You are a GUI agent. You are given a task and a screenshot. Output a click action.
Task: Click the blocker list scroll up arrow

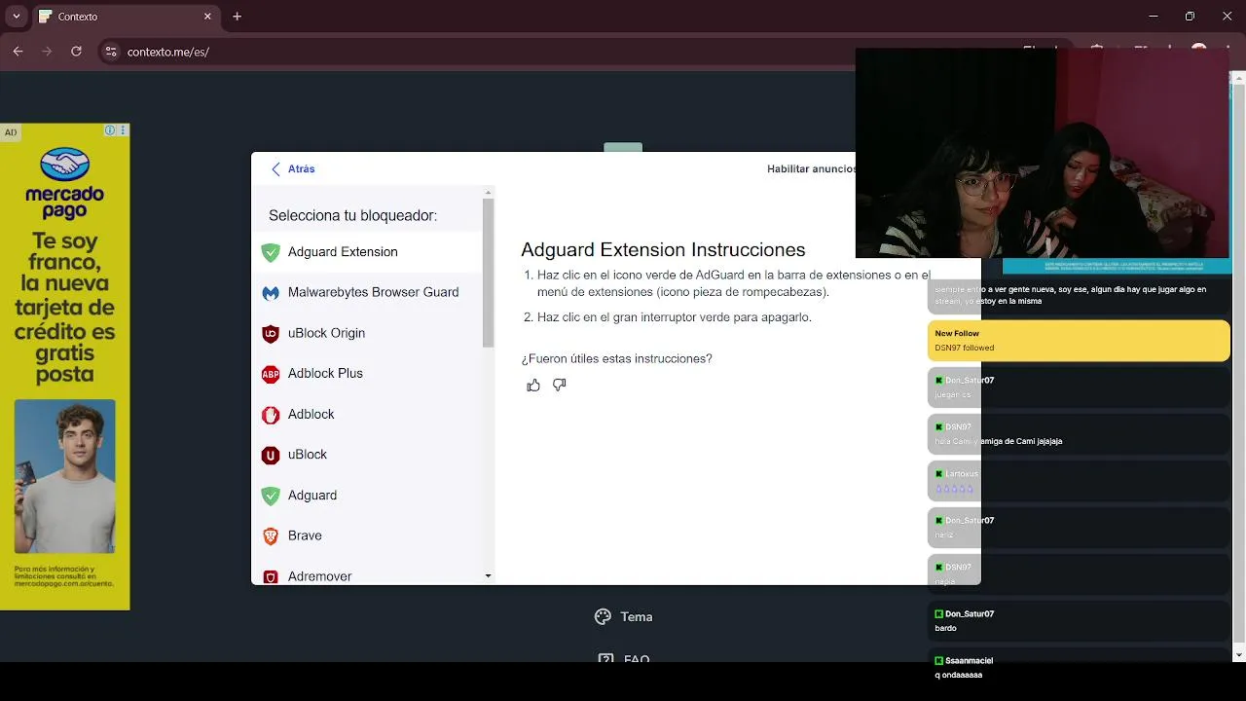click(489, 192)
